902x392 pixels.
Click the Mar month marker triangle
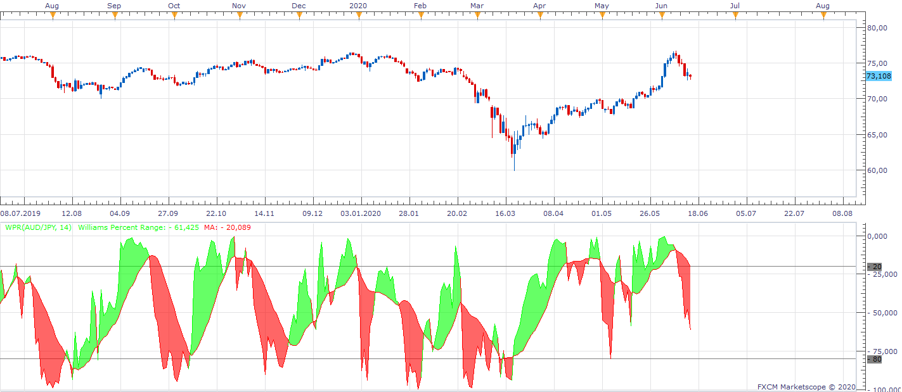click(477, 16)
